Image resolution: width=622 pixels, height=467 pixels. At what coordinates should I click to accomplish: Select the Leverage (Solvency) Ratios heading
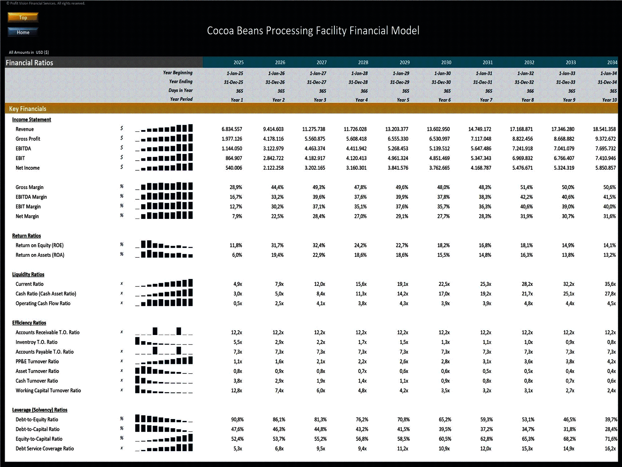40,410
